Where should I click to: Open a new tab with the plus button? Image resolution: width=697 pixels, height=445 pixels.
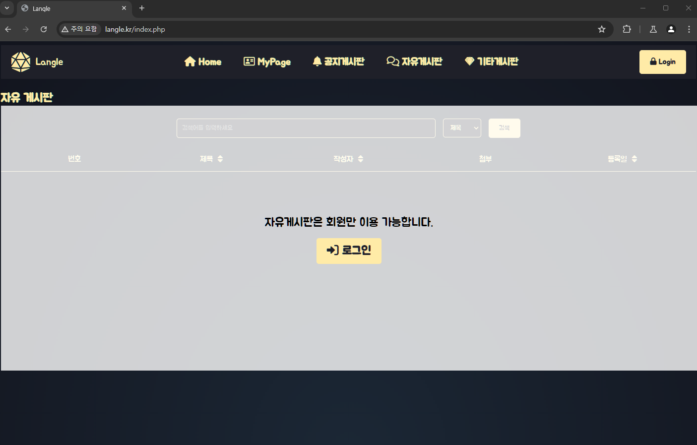point(142,8)
